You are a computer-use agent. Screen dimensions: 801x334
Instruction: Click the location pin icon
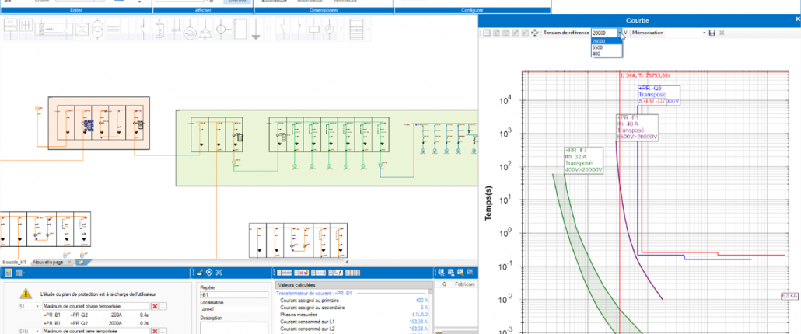[209, 272]
